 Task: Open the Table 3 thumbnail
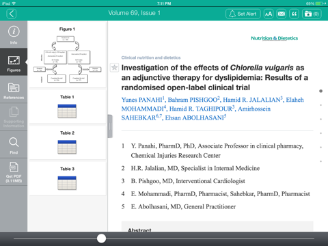pos(67,179)
